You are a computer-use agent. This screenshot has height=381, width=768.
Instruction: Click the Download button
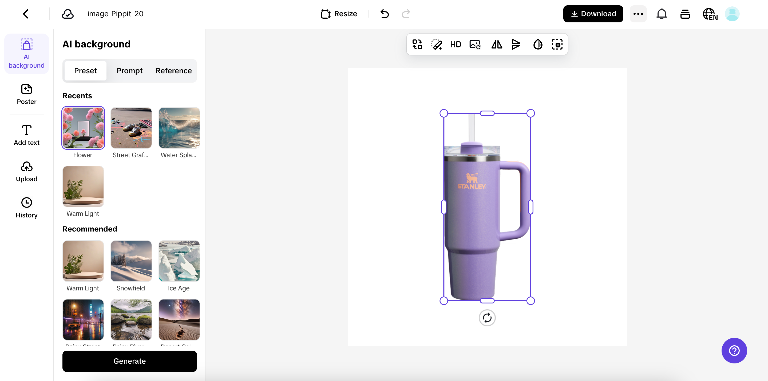(x=593, y=14)
